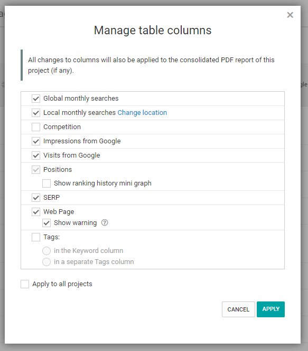
Task: Uncheck Impressions from Google column
Action: pyautogui.click(x=36, y=141)
